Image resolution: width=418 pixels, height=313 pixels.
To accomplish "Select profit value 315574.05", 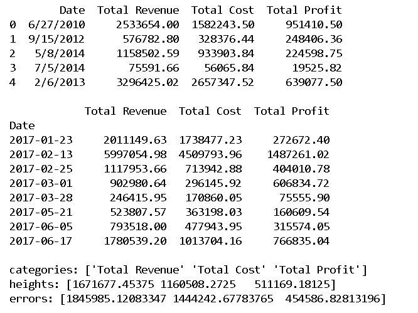I will (301, 226).
